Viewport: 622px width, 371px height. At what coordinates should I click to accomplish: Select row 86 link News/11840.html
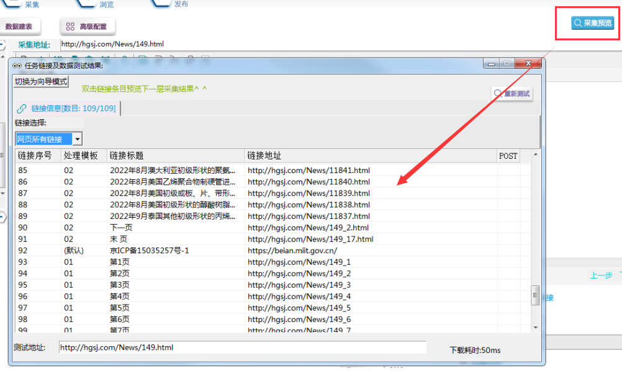(x=273, y=182)
